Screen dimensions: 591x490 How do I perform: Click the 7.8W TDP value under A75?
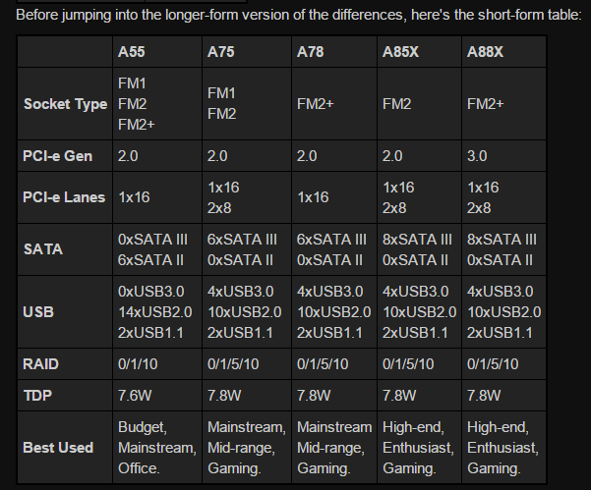pyautogui.click(x=247, y=395)
